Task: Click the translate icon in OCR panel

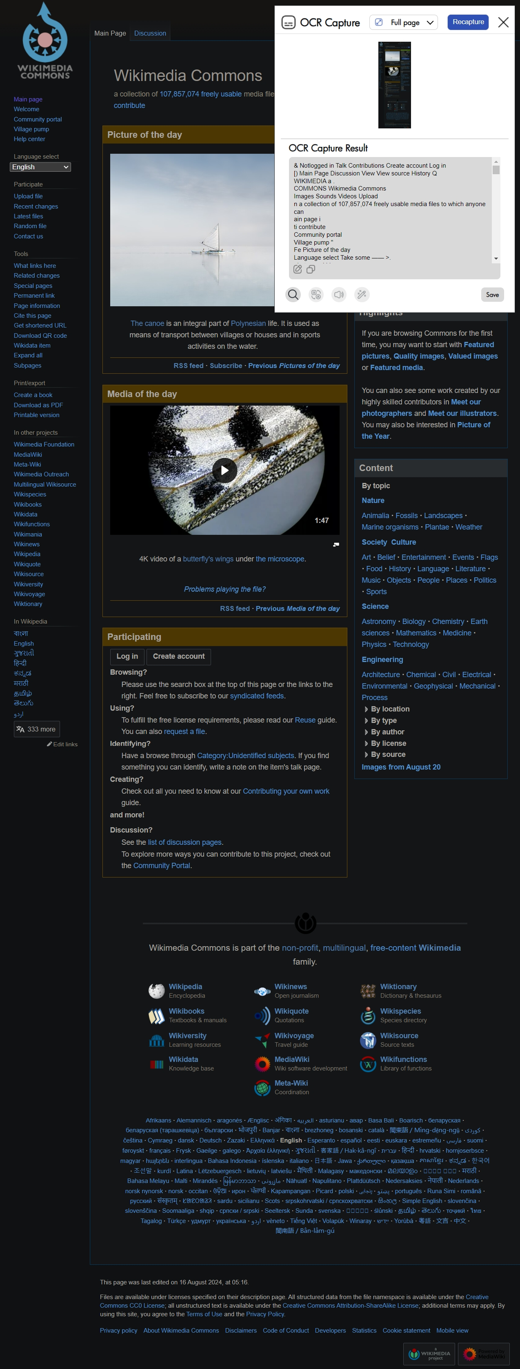Action: pos(316,294)
